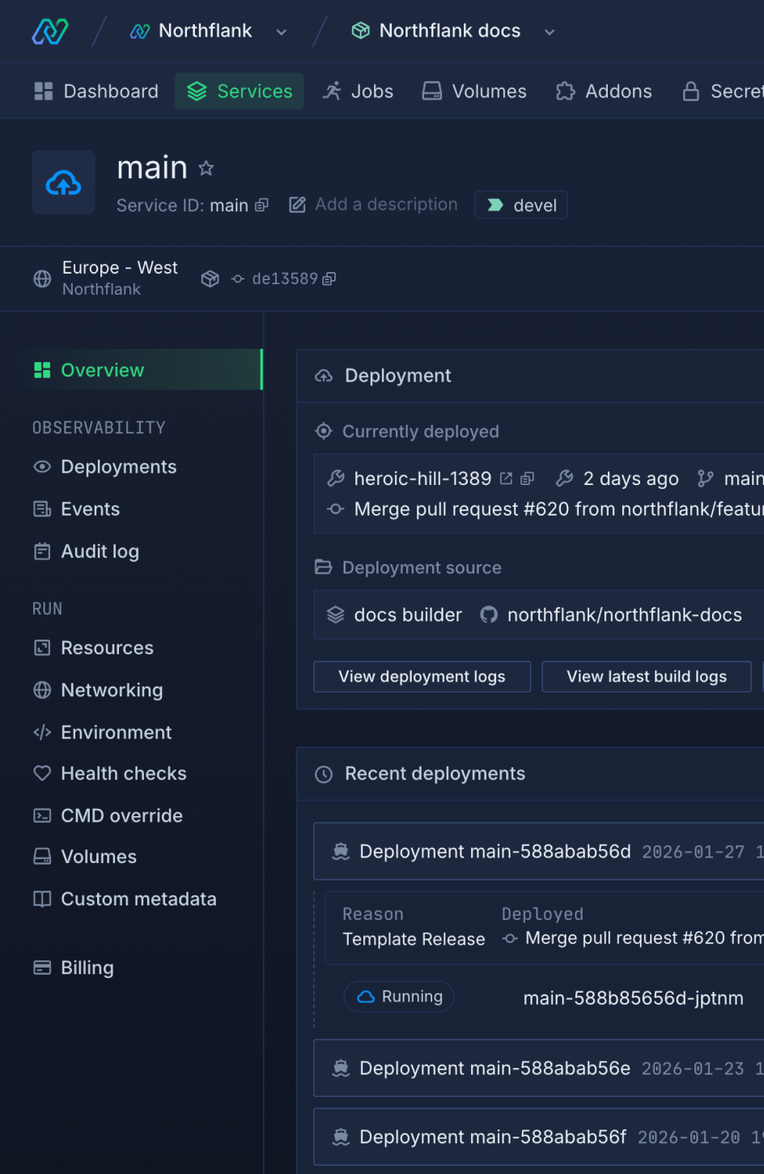The image size is (764, 1174).
Task: Click the Northflank logo in the header
Action: coord(49,31)
